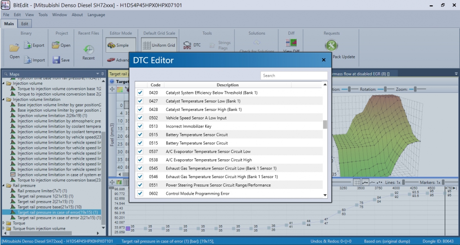Click the Export binary icon

coord(27,45)
